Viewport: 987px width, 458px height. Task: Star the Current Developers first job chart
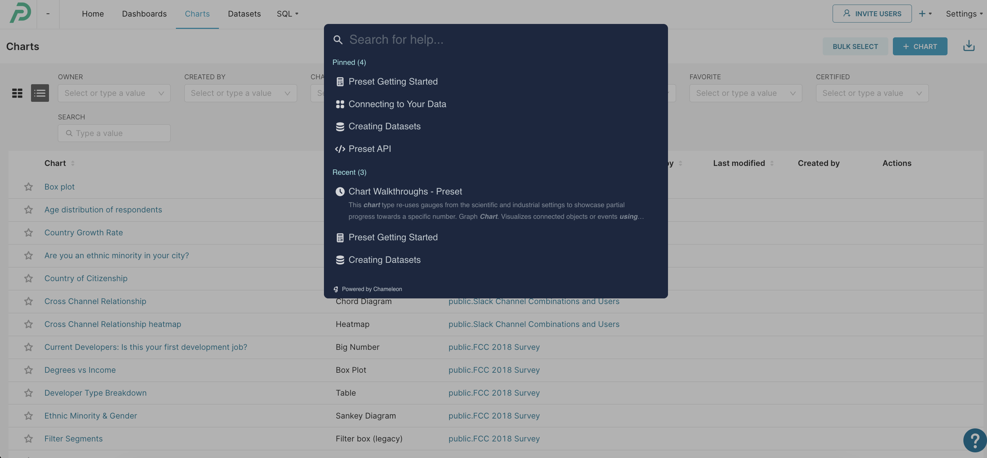click(28, 347)
